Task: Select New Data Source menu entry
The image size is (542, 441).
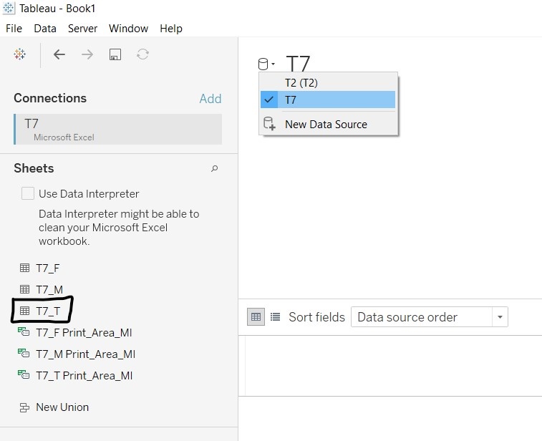Action: 328,124
